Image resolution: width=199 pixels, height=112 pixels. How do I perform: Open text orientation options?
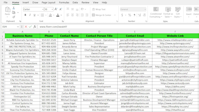tap(82, 9)
